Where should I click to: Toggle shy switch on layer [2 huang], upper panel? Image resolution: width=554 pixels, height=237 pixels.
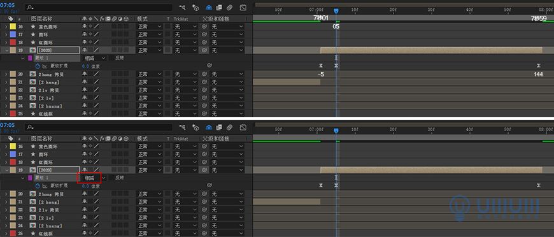tap(85, 106)
